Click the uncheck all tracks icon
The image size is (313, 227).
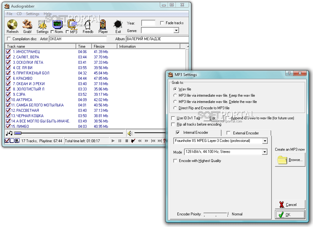coord(12,141)
